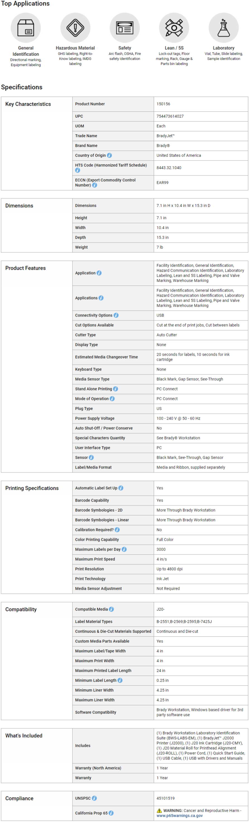Open www.p65warnings.ca.gov link
The width and height of the screenshot is (249, 823).
coord(179,816)
